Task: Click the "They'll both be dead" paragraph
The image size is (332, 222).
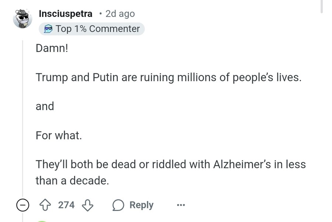Action: pyautogui.click(x=170, y=172)
